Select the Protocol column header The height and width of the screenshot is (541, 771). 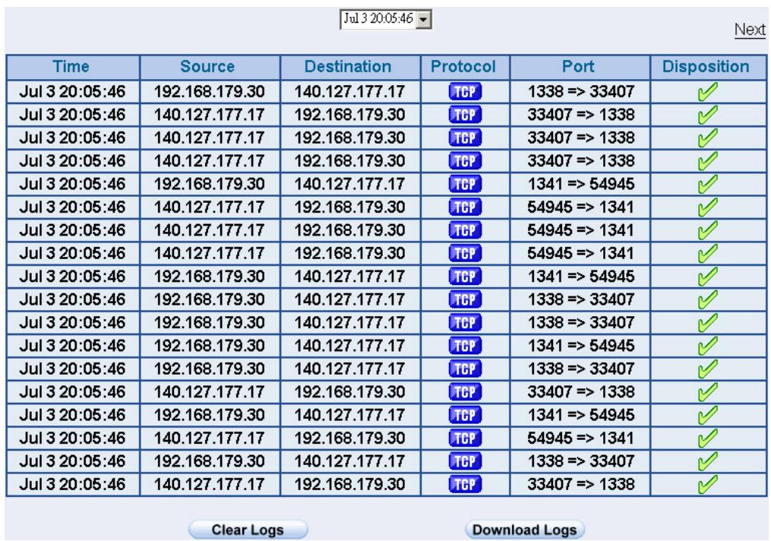pos(463,67)
